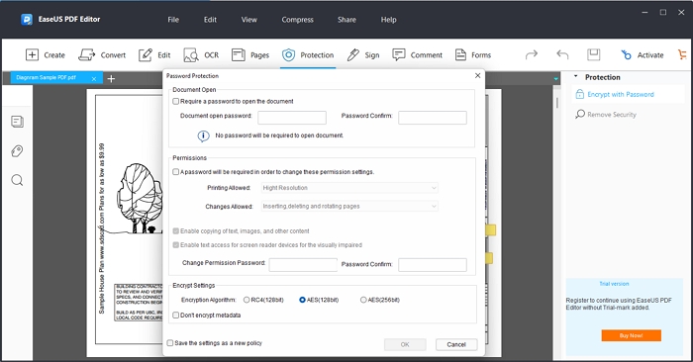
Task: Click the upper yellow comment note marker
Action: point(491,230)
